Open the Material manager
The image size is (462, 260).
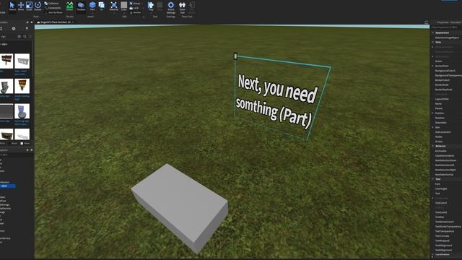coord(114,6)
